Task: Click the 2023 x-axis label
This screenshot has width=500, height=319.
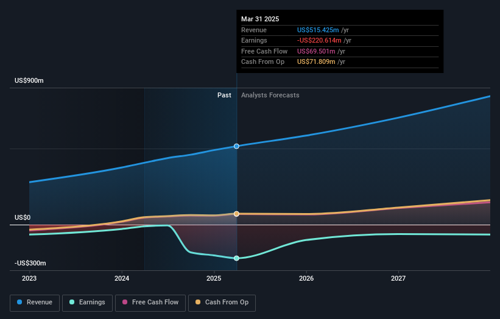Action: click(x=29, y=278)
